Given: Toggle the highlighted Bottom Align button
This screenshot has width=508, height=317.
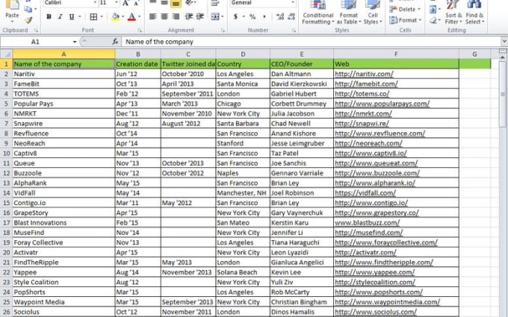Looking at the screenshot, I should (x=176, y=3).
